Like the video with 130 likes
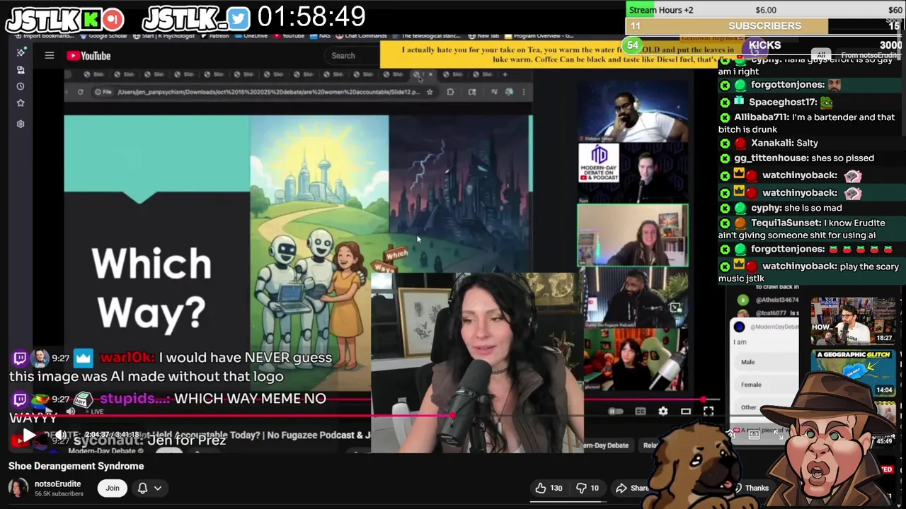Screen dimensions: 906x509 coord(549,488)
